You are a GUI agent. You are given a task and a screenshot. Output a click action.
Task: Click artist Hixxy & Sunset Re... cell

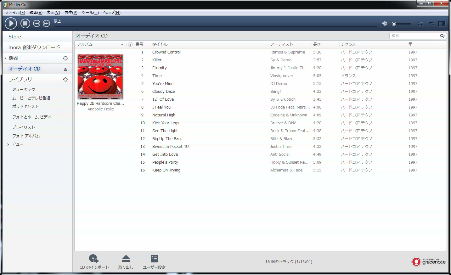[x=289, y=162]
